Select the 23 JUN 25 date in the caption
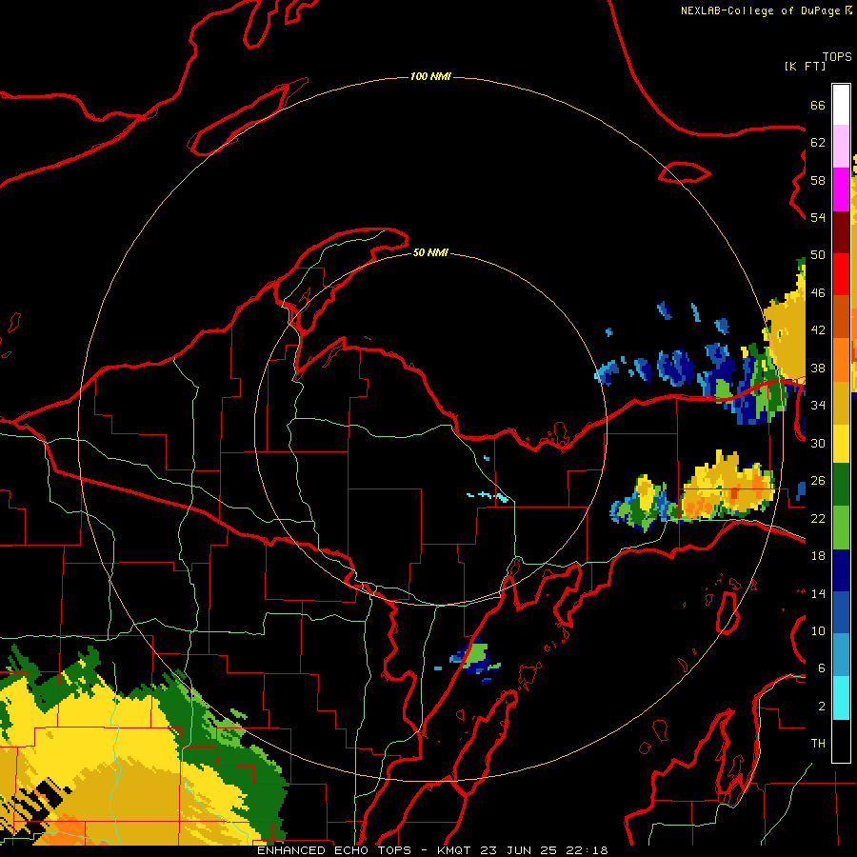 pos(518,850)
